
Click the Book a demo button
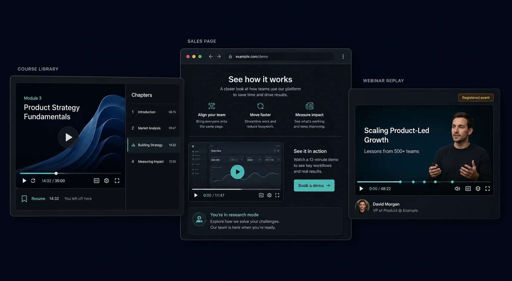tap(314, 186)
